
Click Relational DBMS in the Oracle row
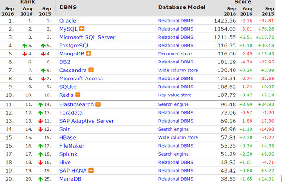pyautogui.click(x=176, y=21)
